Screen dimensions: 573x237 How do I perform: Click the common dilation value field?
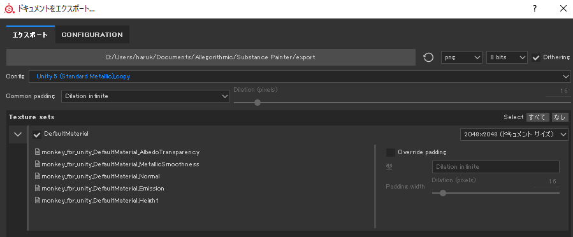(x=558, y=91)
